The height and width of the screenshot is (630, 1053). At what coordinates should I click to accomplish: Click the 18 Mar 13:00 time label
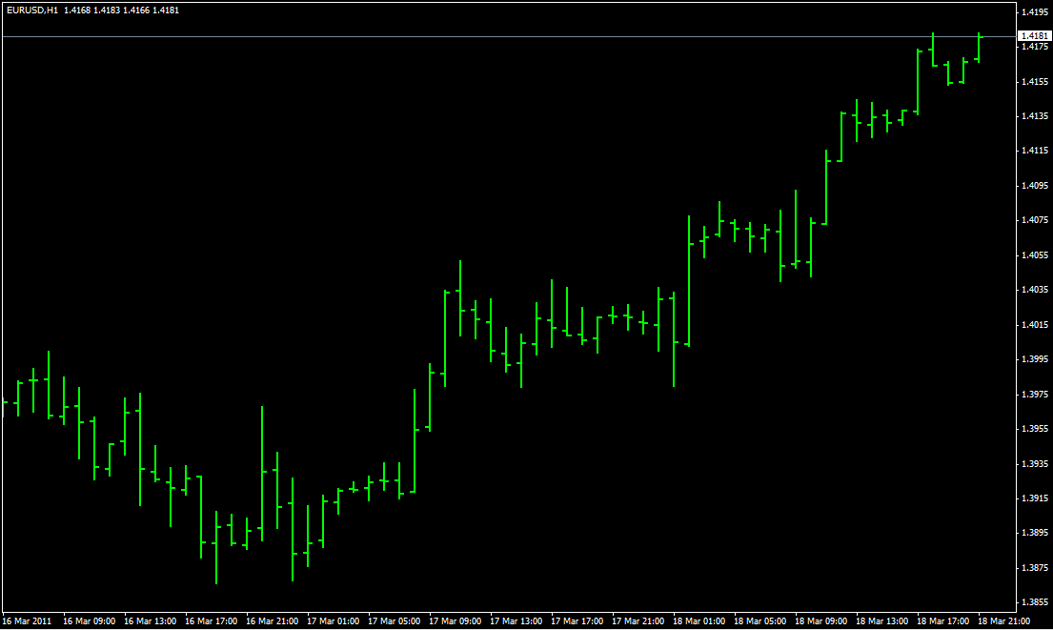point(881,621)
